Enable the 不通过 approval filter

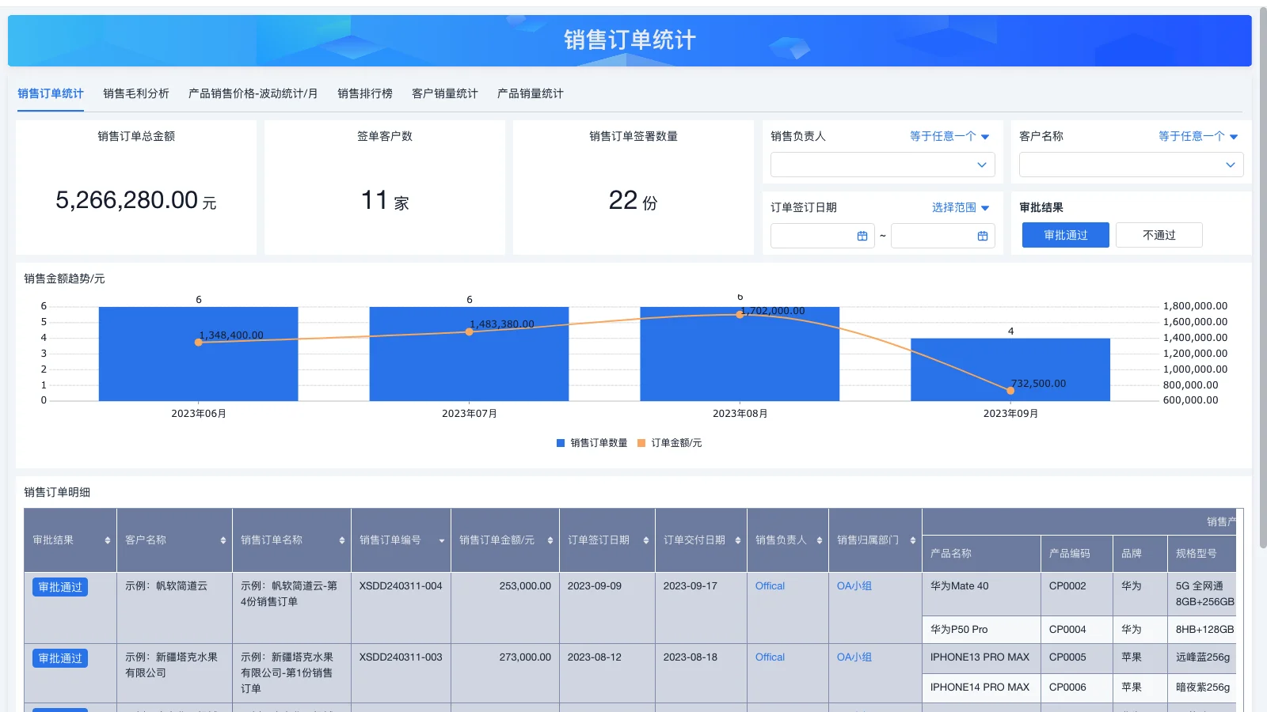(1159, 234)
